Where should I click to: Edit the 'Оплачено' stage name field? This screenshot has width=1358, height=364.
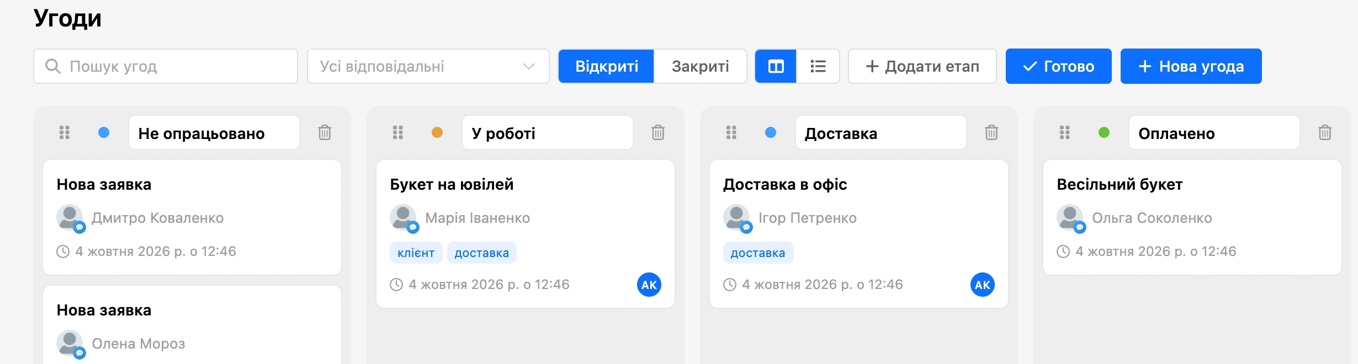(1214, 132)
